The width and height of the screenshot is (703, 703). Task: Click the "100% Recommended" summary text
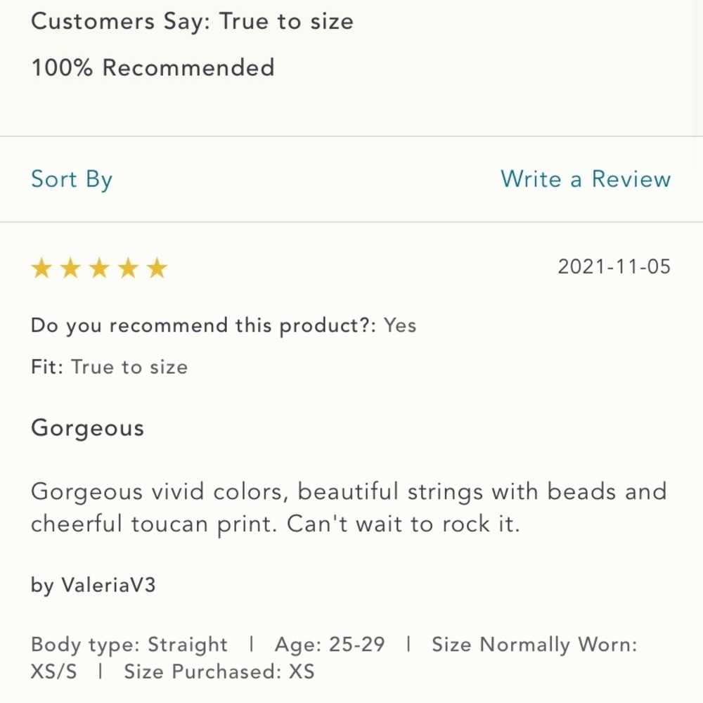tap(153, 68)
